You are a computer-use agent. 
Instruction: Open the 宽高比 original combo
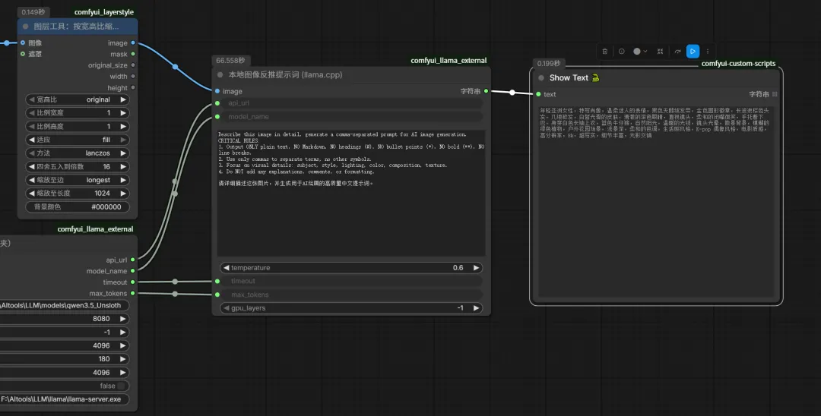[x=77, y=99]
